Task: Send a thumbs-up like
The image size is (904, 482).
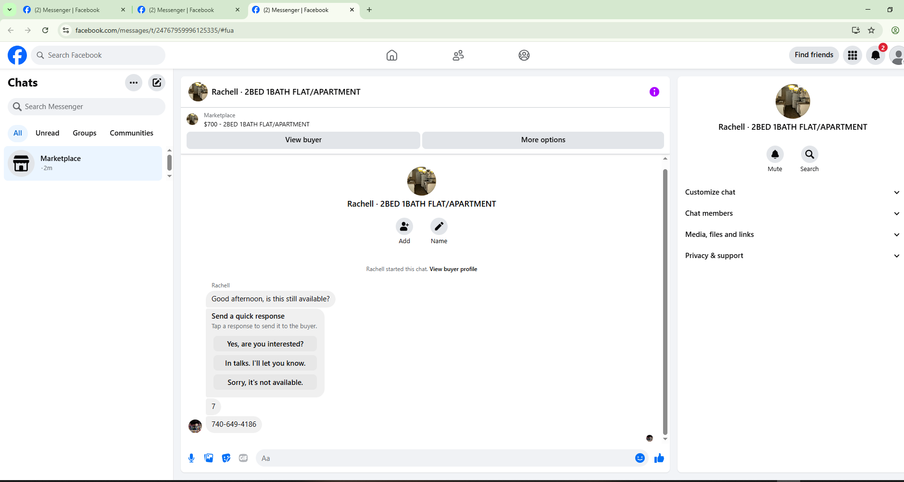Action: 659,458
